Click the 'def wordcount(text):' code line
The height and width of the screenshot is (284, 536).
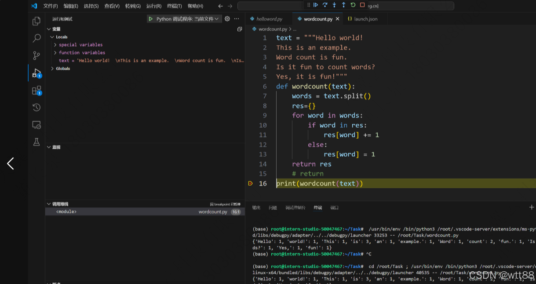(x=316, y=86)
